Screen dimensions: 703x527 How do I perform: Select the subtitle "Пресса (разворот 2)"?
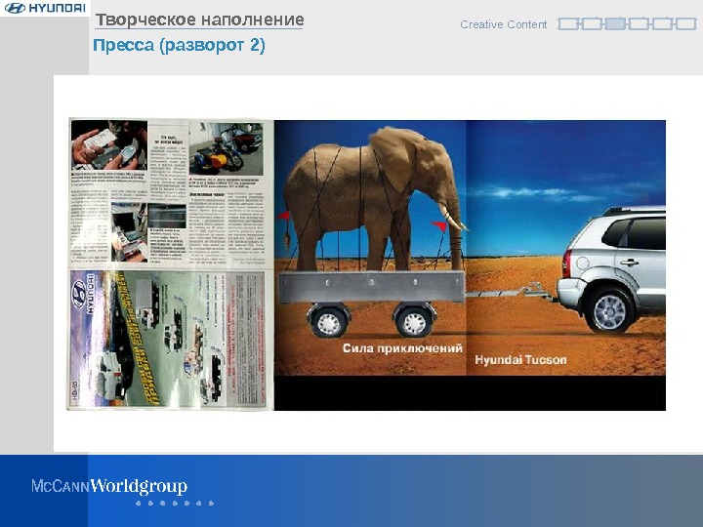click(179, 45)
